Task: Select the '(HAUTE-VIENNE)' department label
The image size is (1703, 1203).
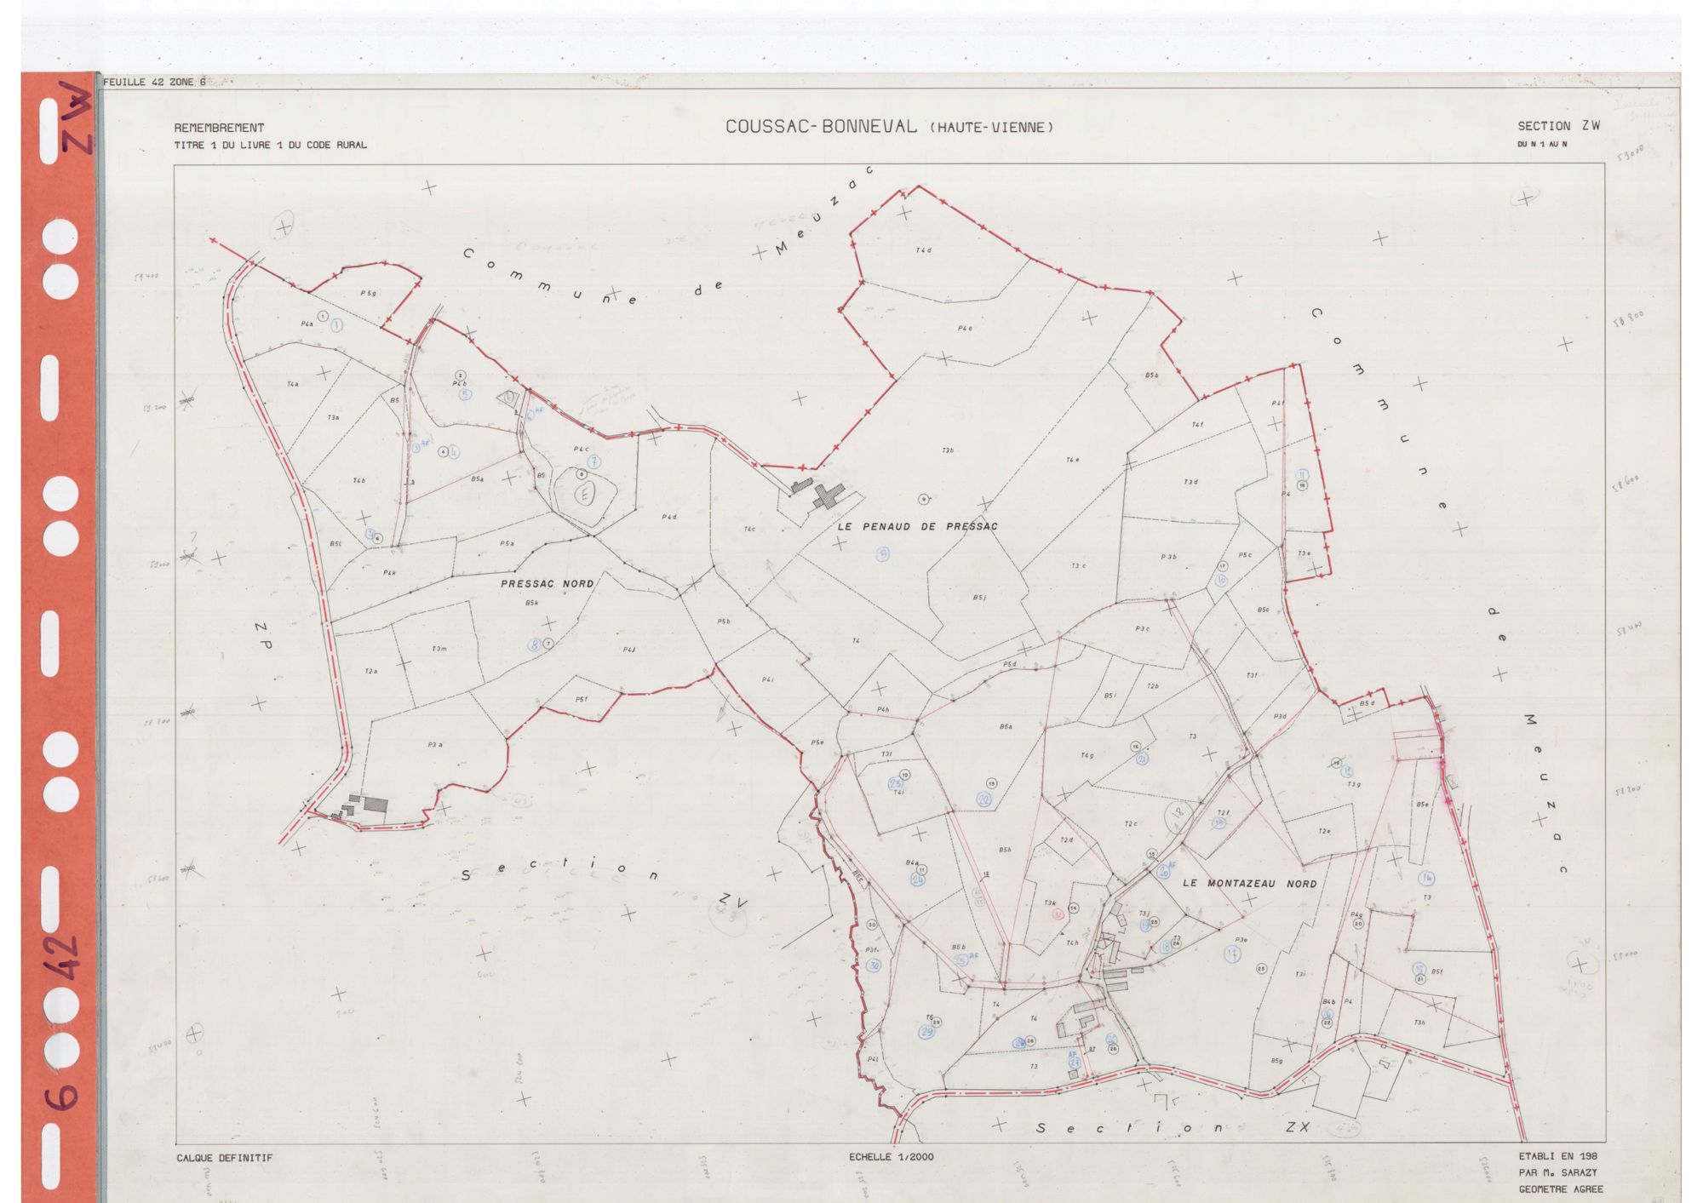Action: click(991, 128)
